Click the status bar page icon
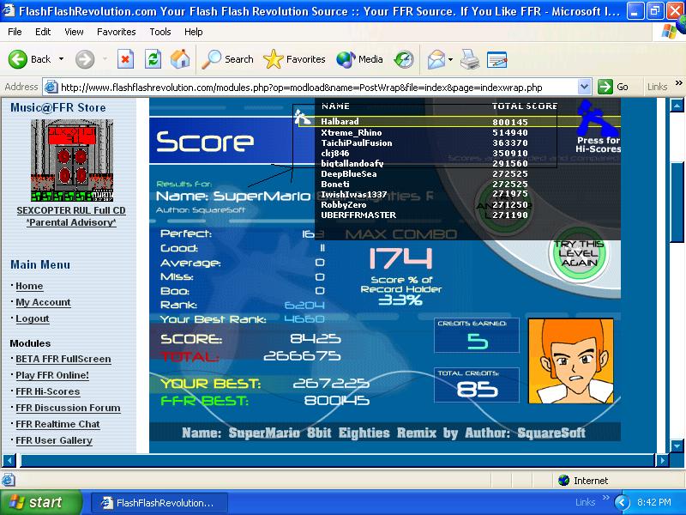686x515 pixels. 9,480
